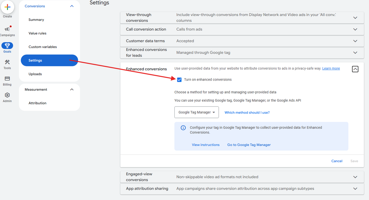
Task: Open the Tools wrench icon
Action: tap(7, 62)
